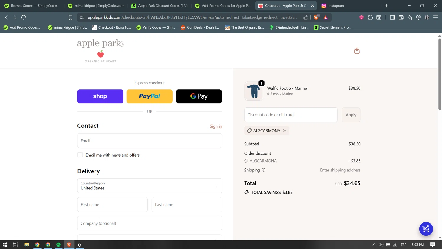Pay with Google Pay button
The image size is (442, 249).
pyautogui.click(x=199, y=96)
